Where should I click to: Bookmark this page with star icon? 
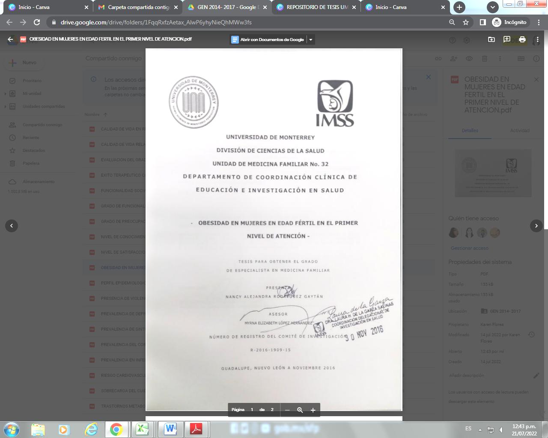pos(466,22)
